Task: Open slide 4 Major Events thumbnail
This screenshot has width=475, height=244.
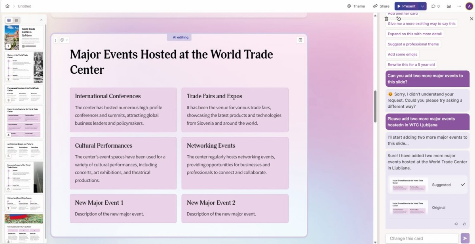Action: pos(24,122)
